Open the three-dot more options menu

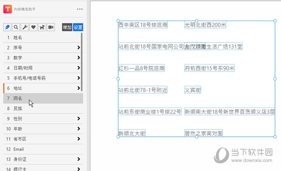80,9
